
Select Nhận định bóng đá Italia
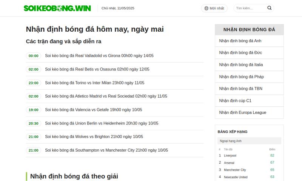249,65
